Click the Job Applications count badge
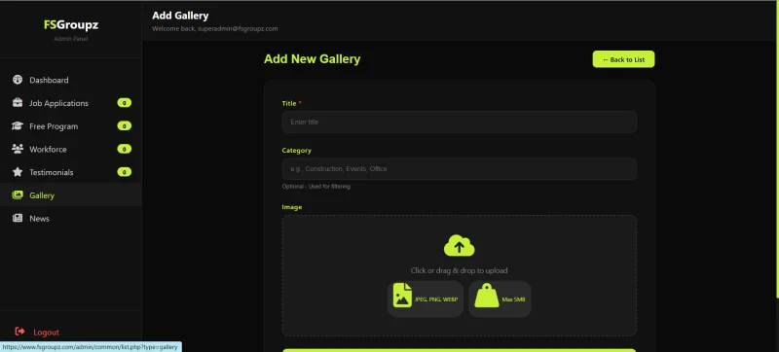Screen dimensions: 779x352 [125, 103]
